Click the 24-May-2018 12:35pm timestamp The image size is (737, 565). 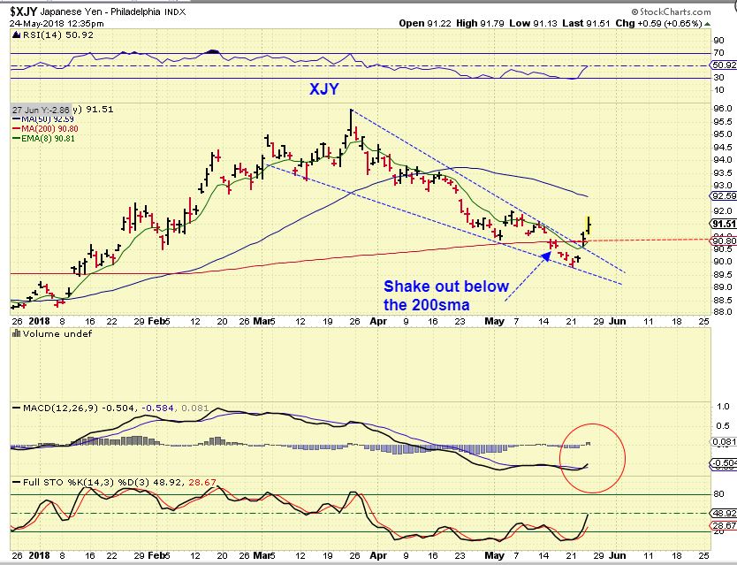click(57, 23)
